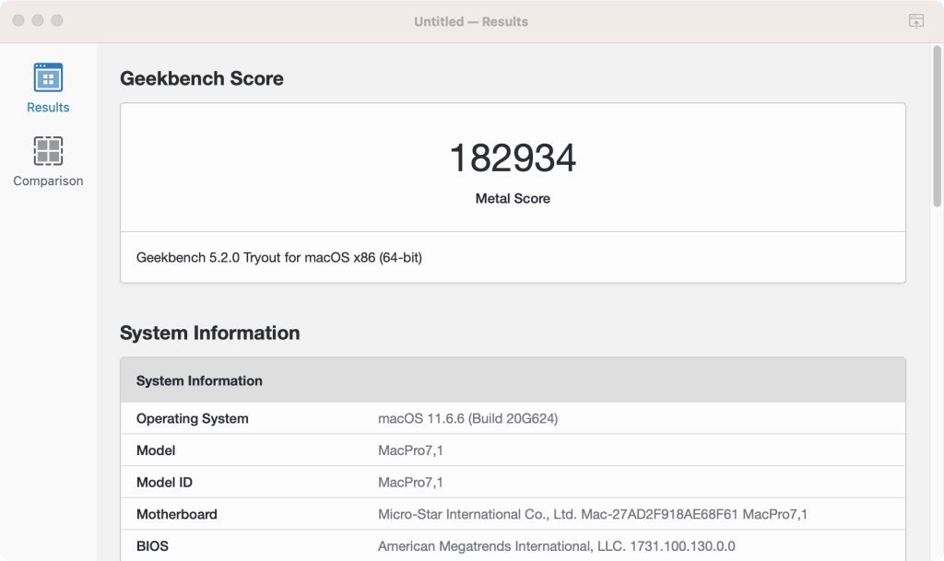Click the Untitled — Results window title
The height and width of the screenshot is (561, 944).
click(x=471, y=21)
